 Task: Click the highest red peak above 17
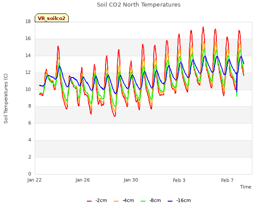(203, 27)
